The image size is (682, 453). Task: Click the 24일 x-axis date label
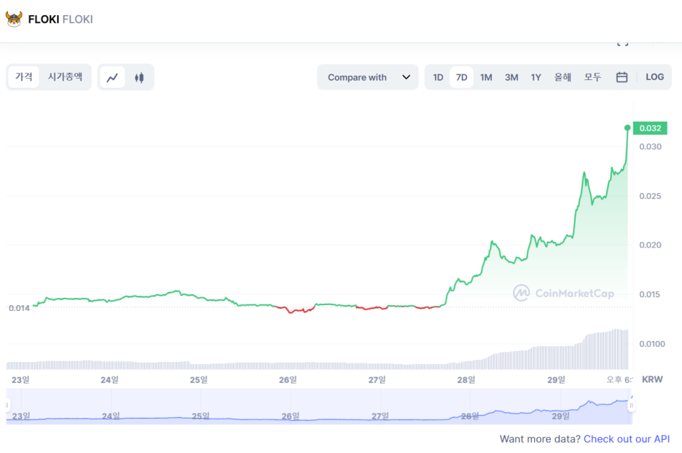tap(109, 380)
